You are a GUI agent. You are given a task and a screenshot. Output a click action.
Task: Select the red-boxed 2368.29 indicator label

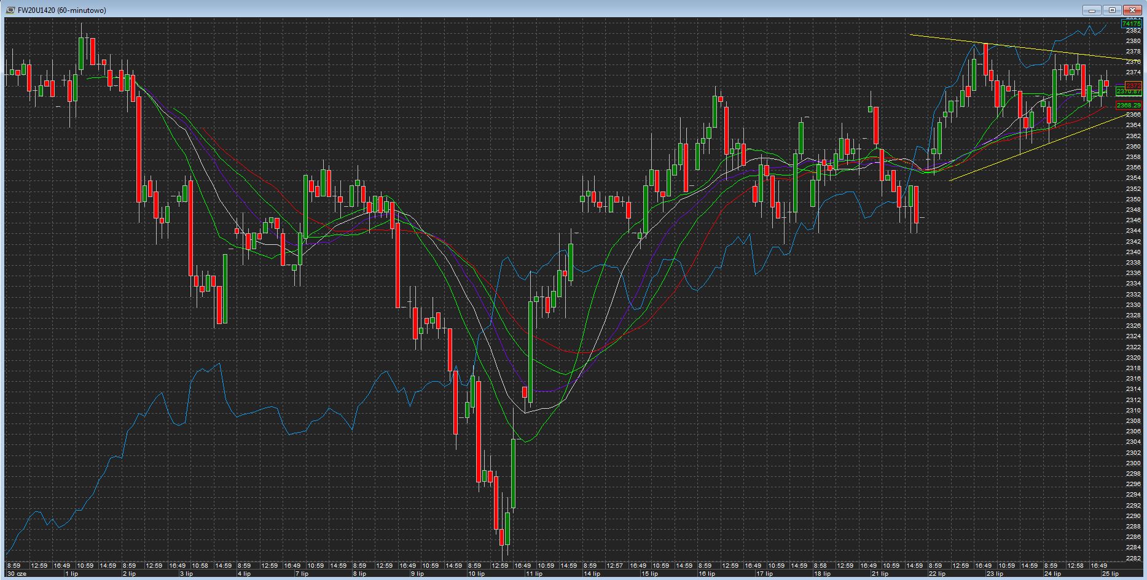(1129, 106)
